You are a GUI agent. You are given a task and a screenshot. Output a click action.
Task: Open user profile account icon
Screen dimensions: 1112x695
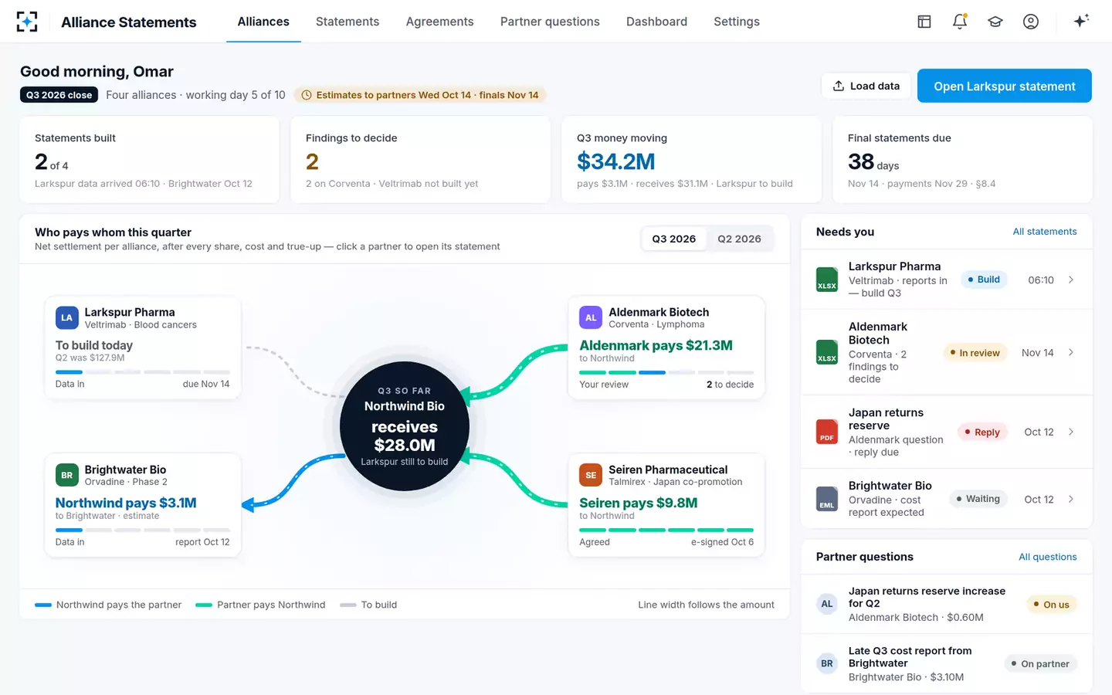click(x=1031, y=22)
